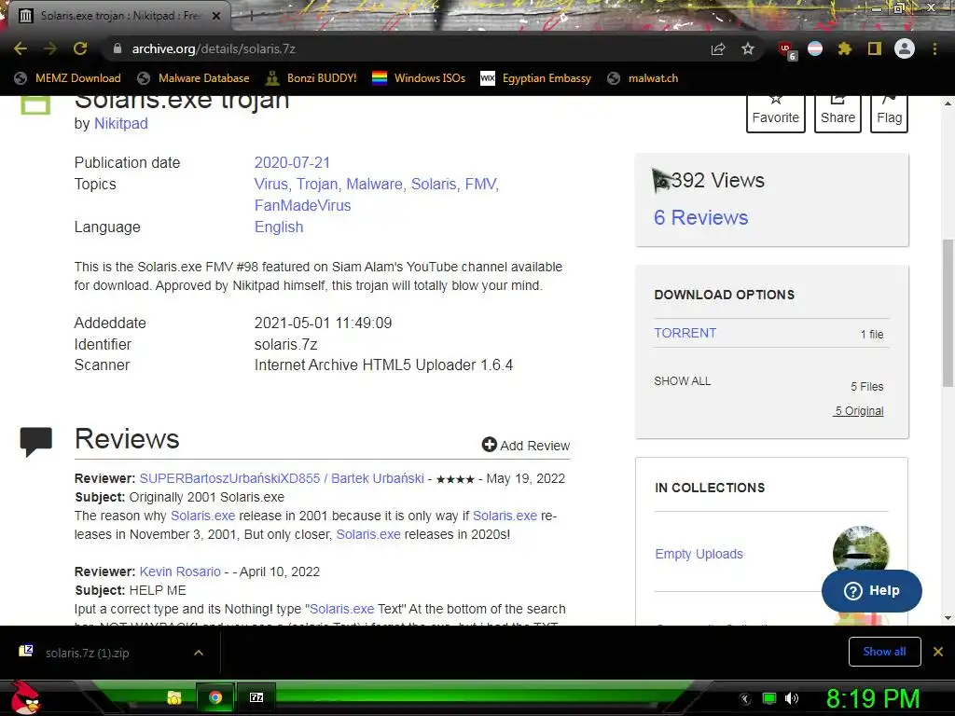This screenshot has width=955, height=716.
Task: Download via TORRENT link
Action: click(685, 333)
